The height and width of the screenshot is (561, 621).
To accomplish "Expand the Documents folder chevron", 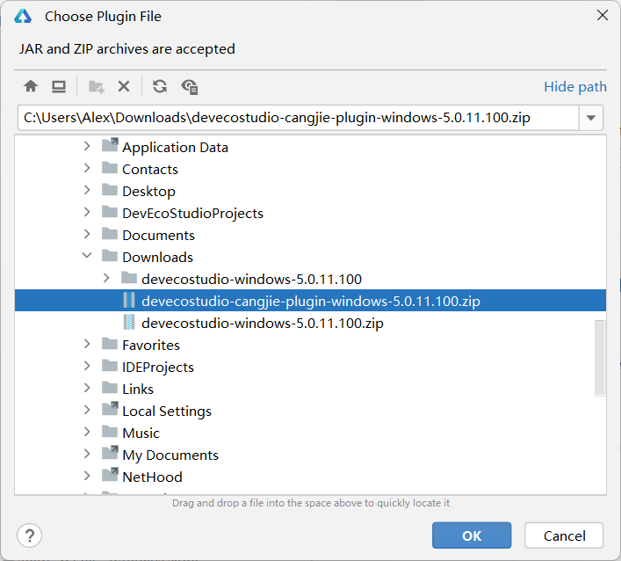I will tap(87, 235).
